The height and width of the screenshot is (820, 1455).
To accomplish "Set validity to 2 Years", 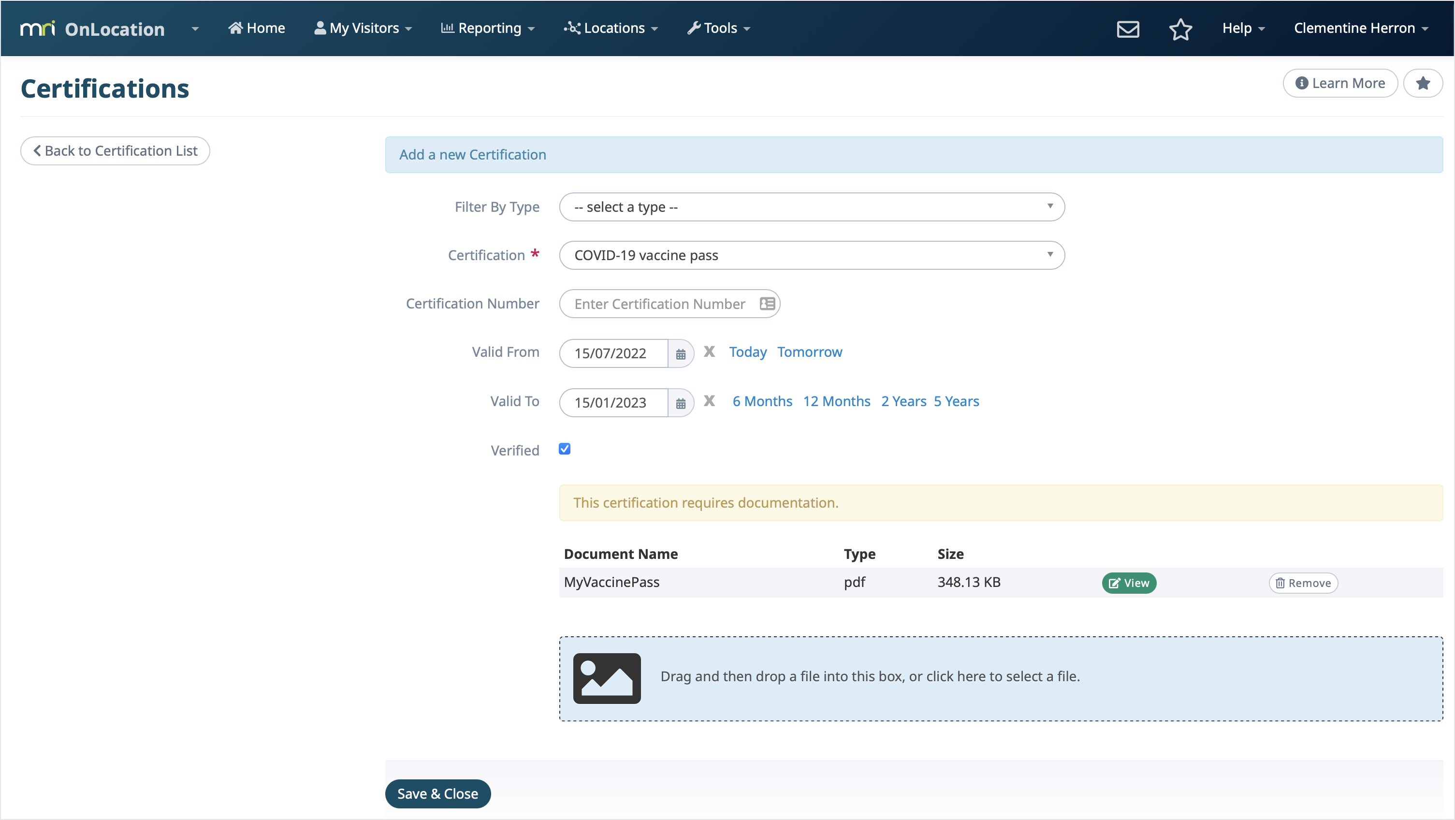I will (904, 401).
